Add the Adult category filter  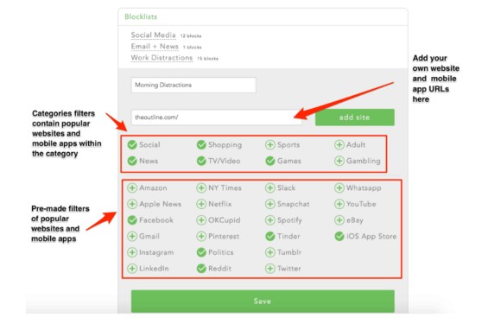coord(339,145)
